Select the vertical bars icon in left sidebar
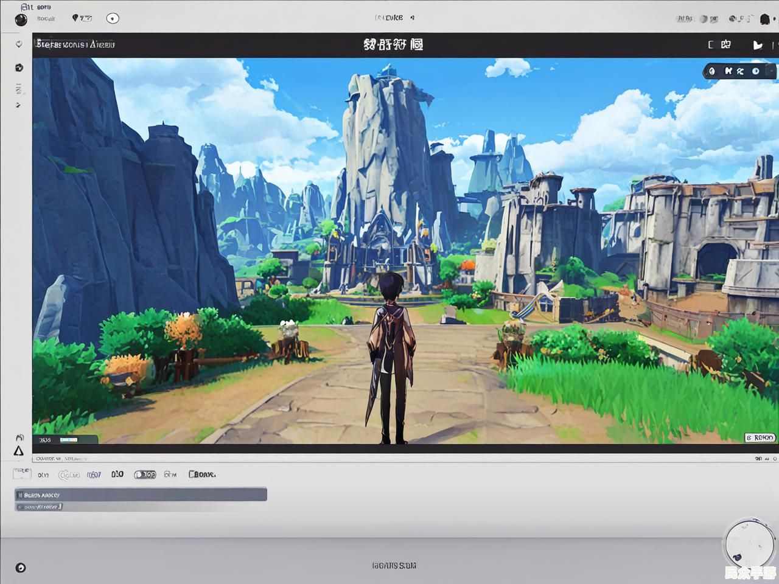Viewport: 779px width, 584px height. (x=19, y=89)
